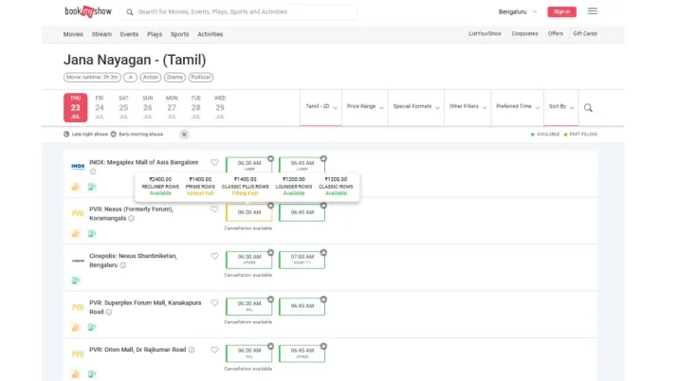The height and width of the screenshot is (381, 678).
Task: Book 07:00 AM show at Cinepolis Nexus Shantiniketan
Action: (302, 259)
